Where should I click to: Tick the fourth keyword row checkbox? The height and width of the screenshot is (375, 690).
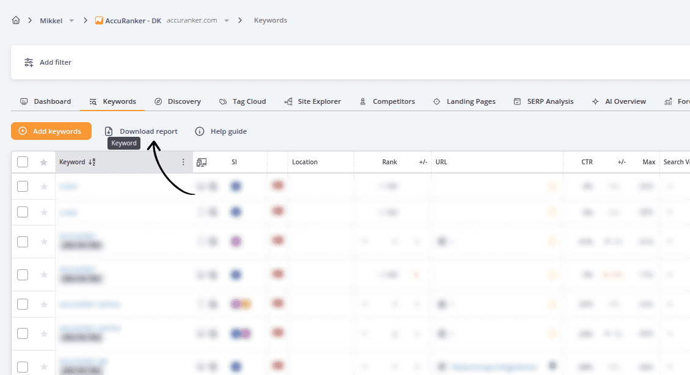(x=23, y=275)
